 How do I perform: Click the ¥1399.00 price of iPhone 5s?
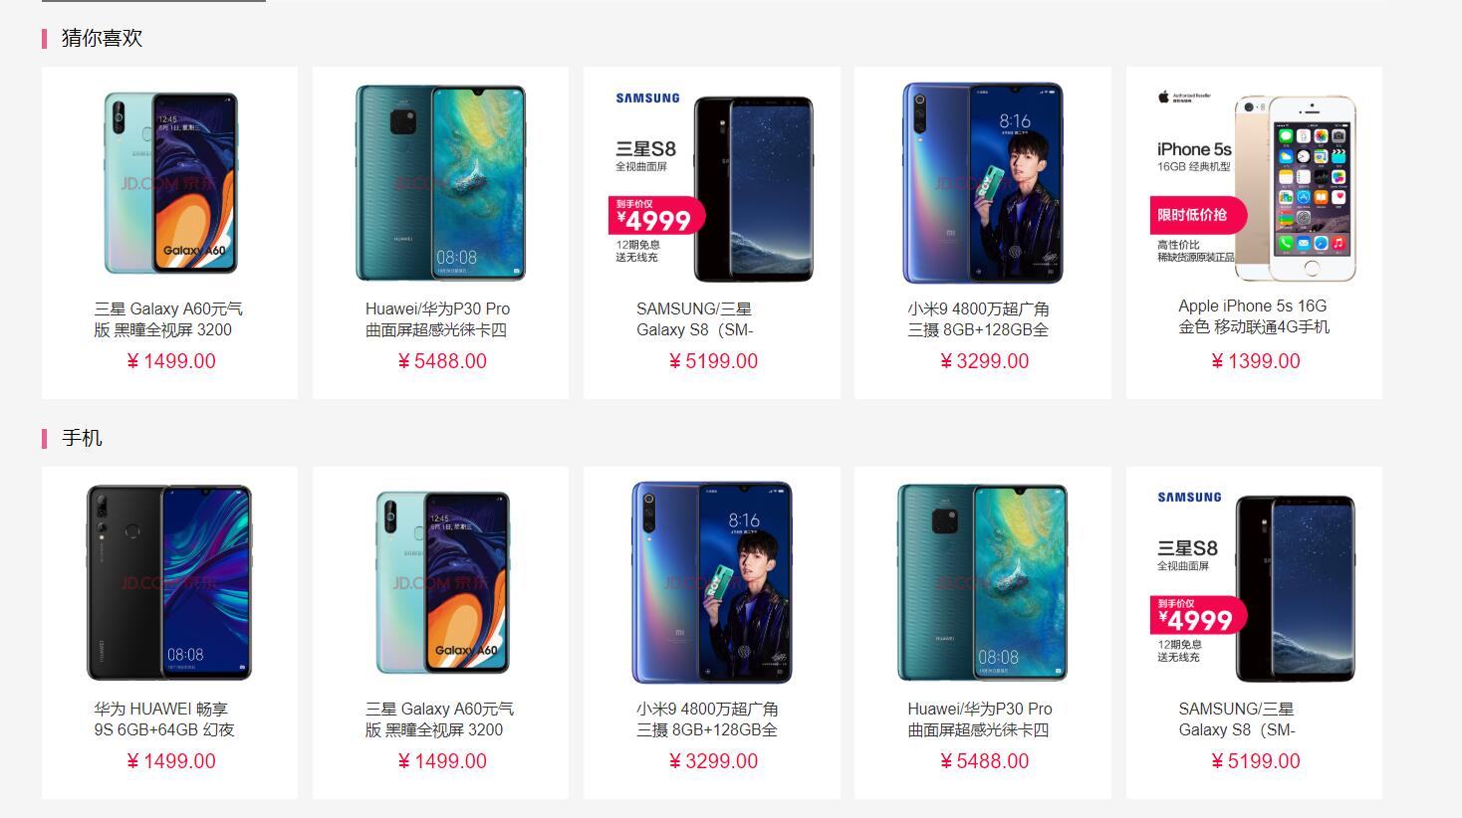[x=1255, y=361]
